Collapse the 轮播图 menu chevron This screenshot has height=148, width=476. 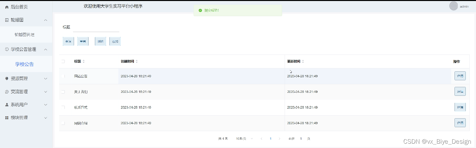[46, 20]
